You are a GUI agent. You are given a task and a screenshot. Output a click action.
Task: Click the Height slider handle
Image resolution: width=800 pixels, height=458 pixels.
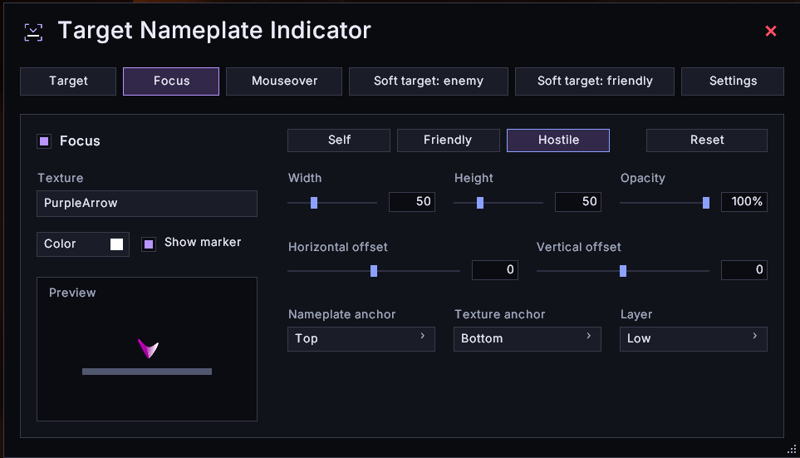pos(480,203)
